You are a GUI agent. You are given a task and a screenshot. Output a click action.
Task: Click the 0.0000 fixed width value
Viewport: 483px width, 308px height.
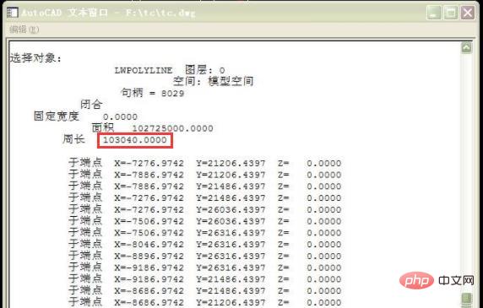(x=120, y=117)
